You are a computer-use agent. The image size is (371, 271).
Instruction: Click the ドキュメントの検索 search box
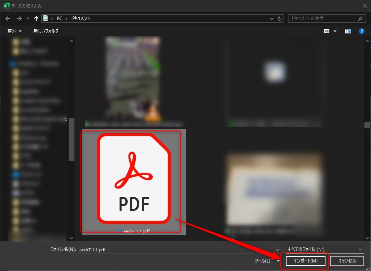pos(322,19)
